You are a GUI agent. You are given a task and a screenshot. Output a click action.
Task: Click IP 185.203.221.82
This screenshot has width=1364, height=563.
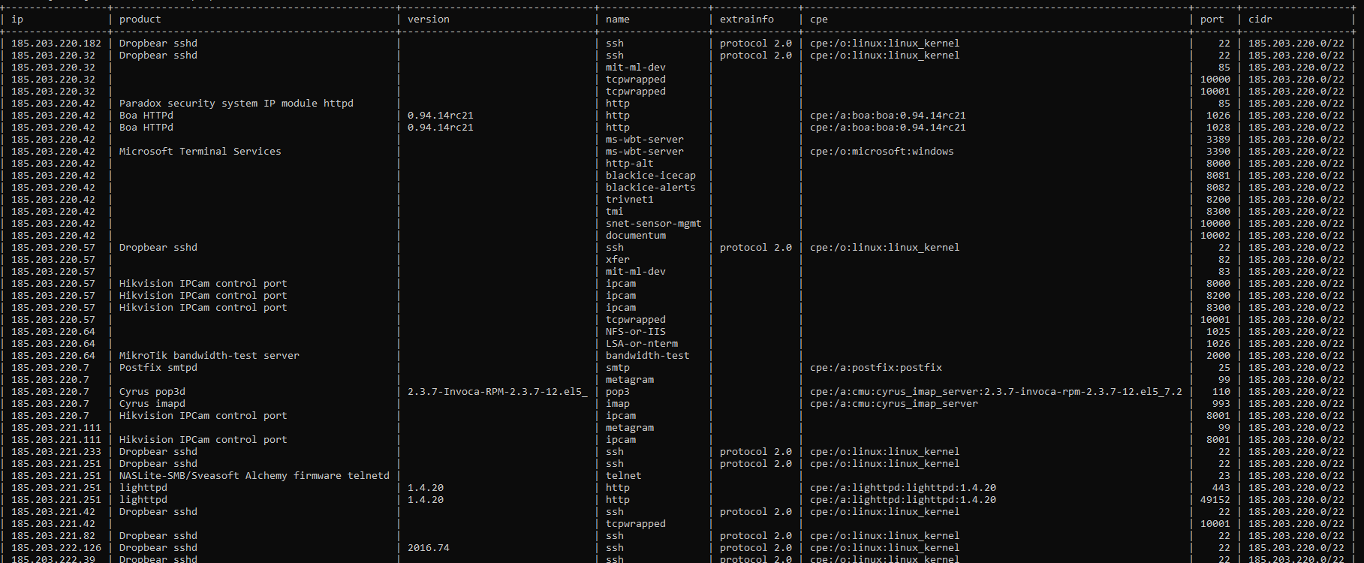(x=53, y=536)
